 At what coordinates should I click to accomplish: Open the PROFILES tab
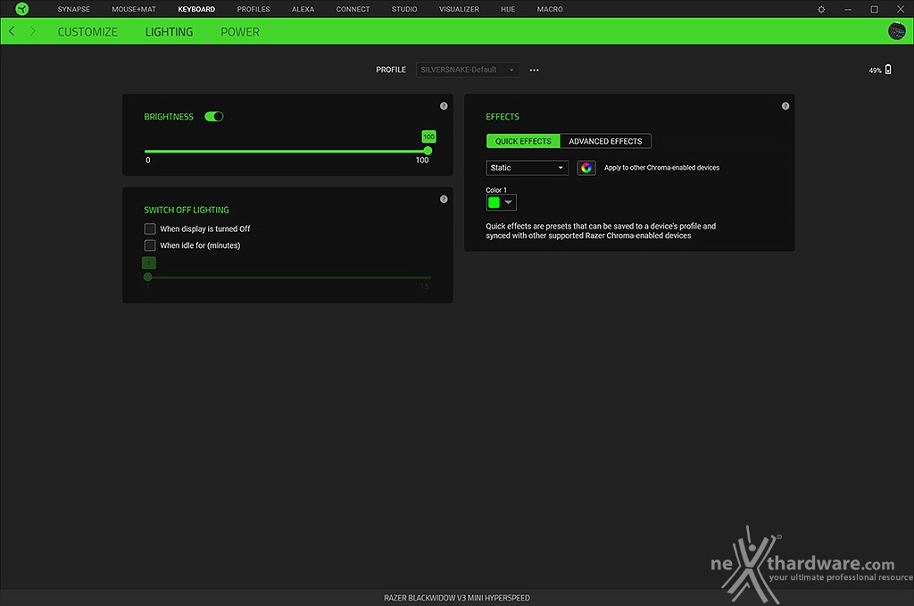(x=253, y=9)
